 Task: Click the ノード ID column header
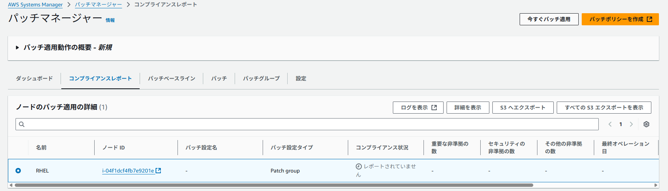114,148
